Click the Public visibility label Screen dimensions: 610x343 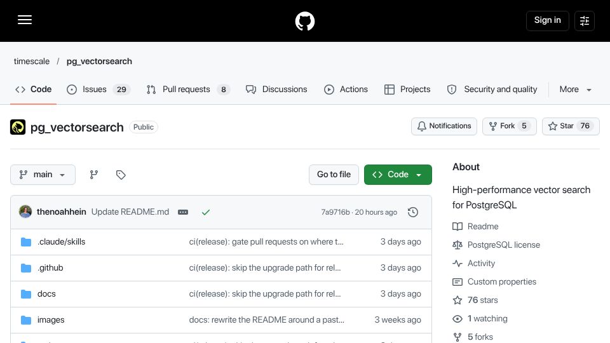pos(144,127)
